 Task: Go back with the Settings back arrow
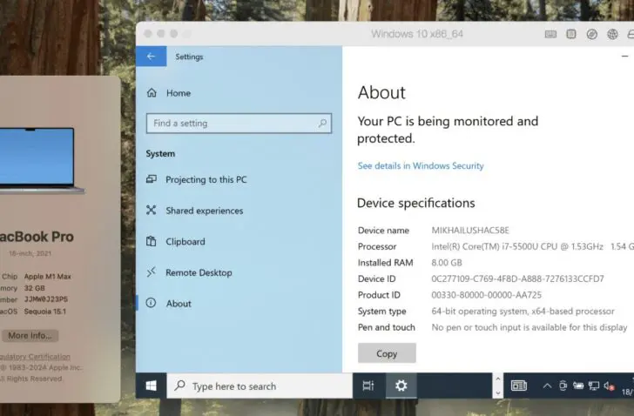[x=151, y=57]
